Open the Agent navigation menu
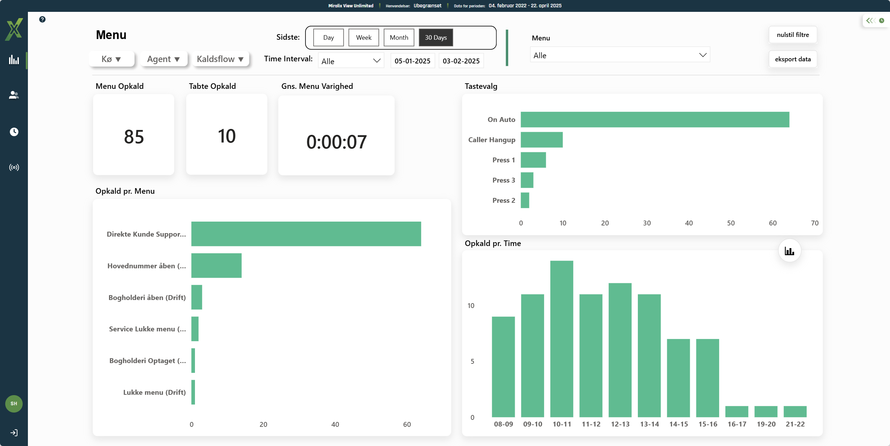 (163, 59)
